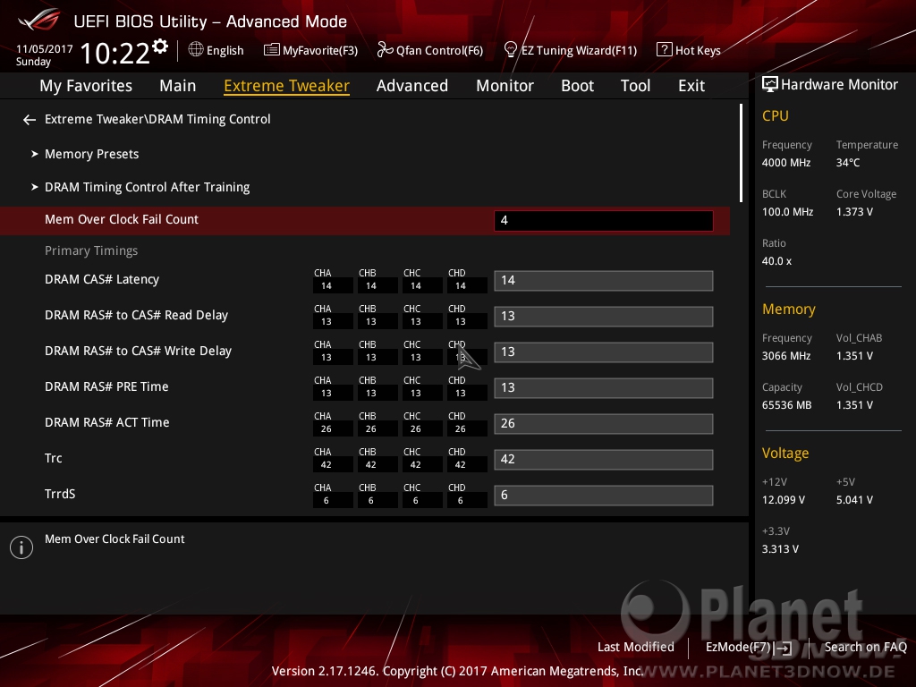Click +3.3V 3.313 V reading
This screenshot has width=916, height=687.
click(x=780, y=549)
